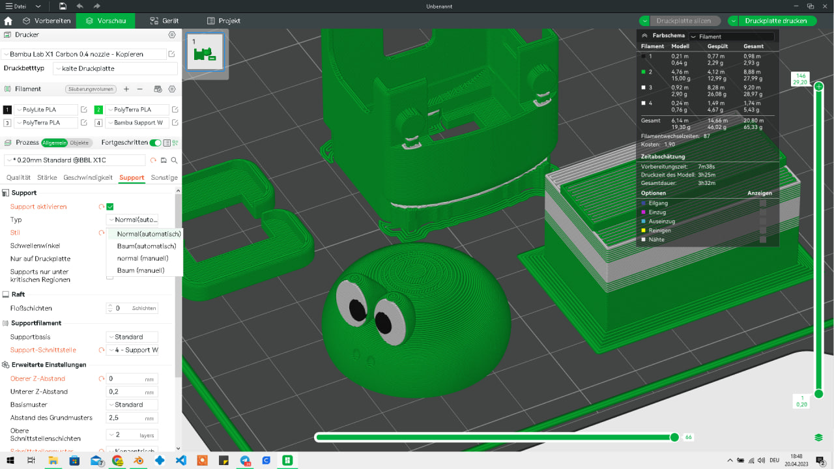Viewport: 834px width, 469px height.
Task: Open Visual Studio Code from taskbar
Action: [181, 461]
